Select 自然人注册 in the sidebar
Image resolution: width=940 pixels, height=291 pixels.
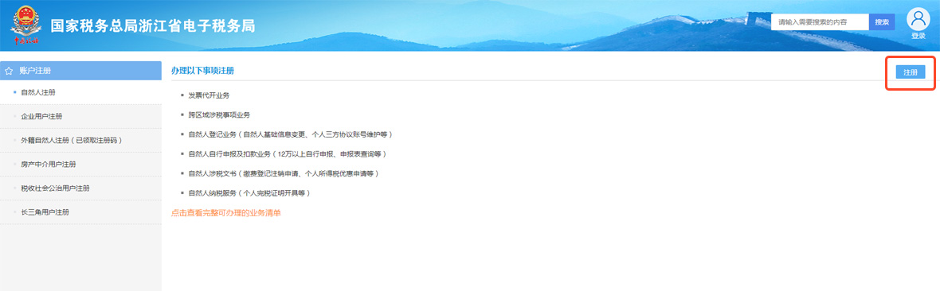coord(80,92)
